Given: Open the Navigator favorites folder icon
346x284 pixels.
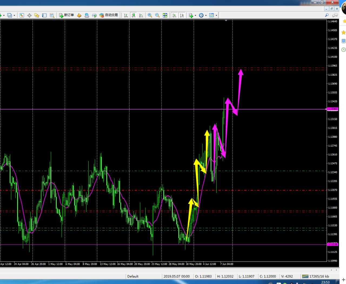Looking at the screenshot, I should pos(37,15).
